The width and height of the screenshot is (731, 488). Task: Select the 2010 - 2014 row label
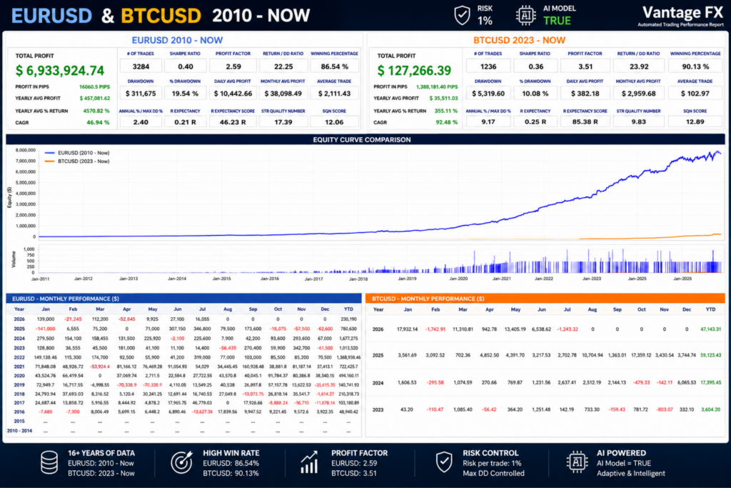(19, 431)
